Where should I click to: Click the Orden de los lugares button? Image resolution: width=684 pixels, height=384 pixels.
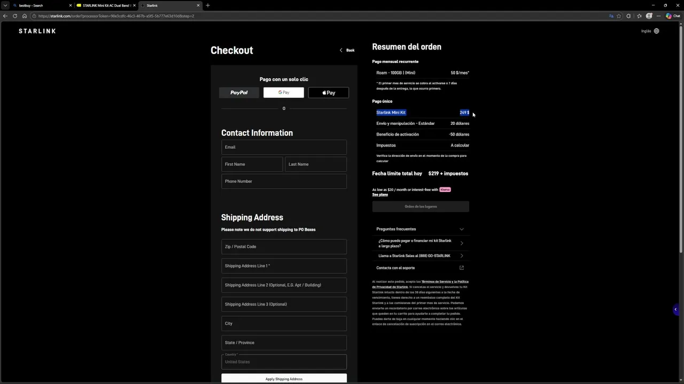421,206
